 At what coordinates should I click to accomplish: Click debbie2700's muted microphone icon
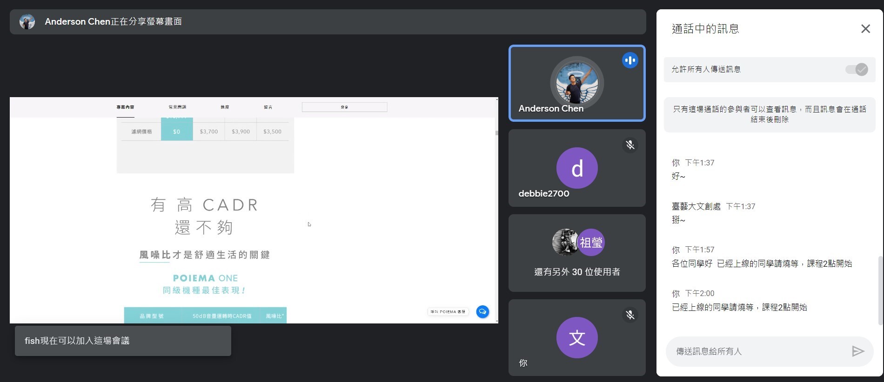point(630,145)
